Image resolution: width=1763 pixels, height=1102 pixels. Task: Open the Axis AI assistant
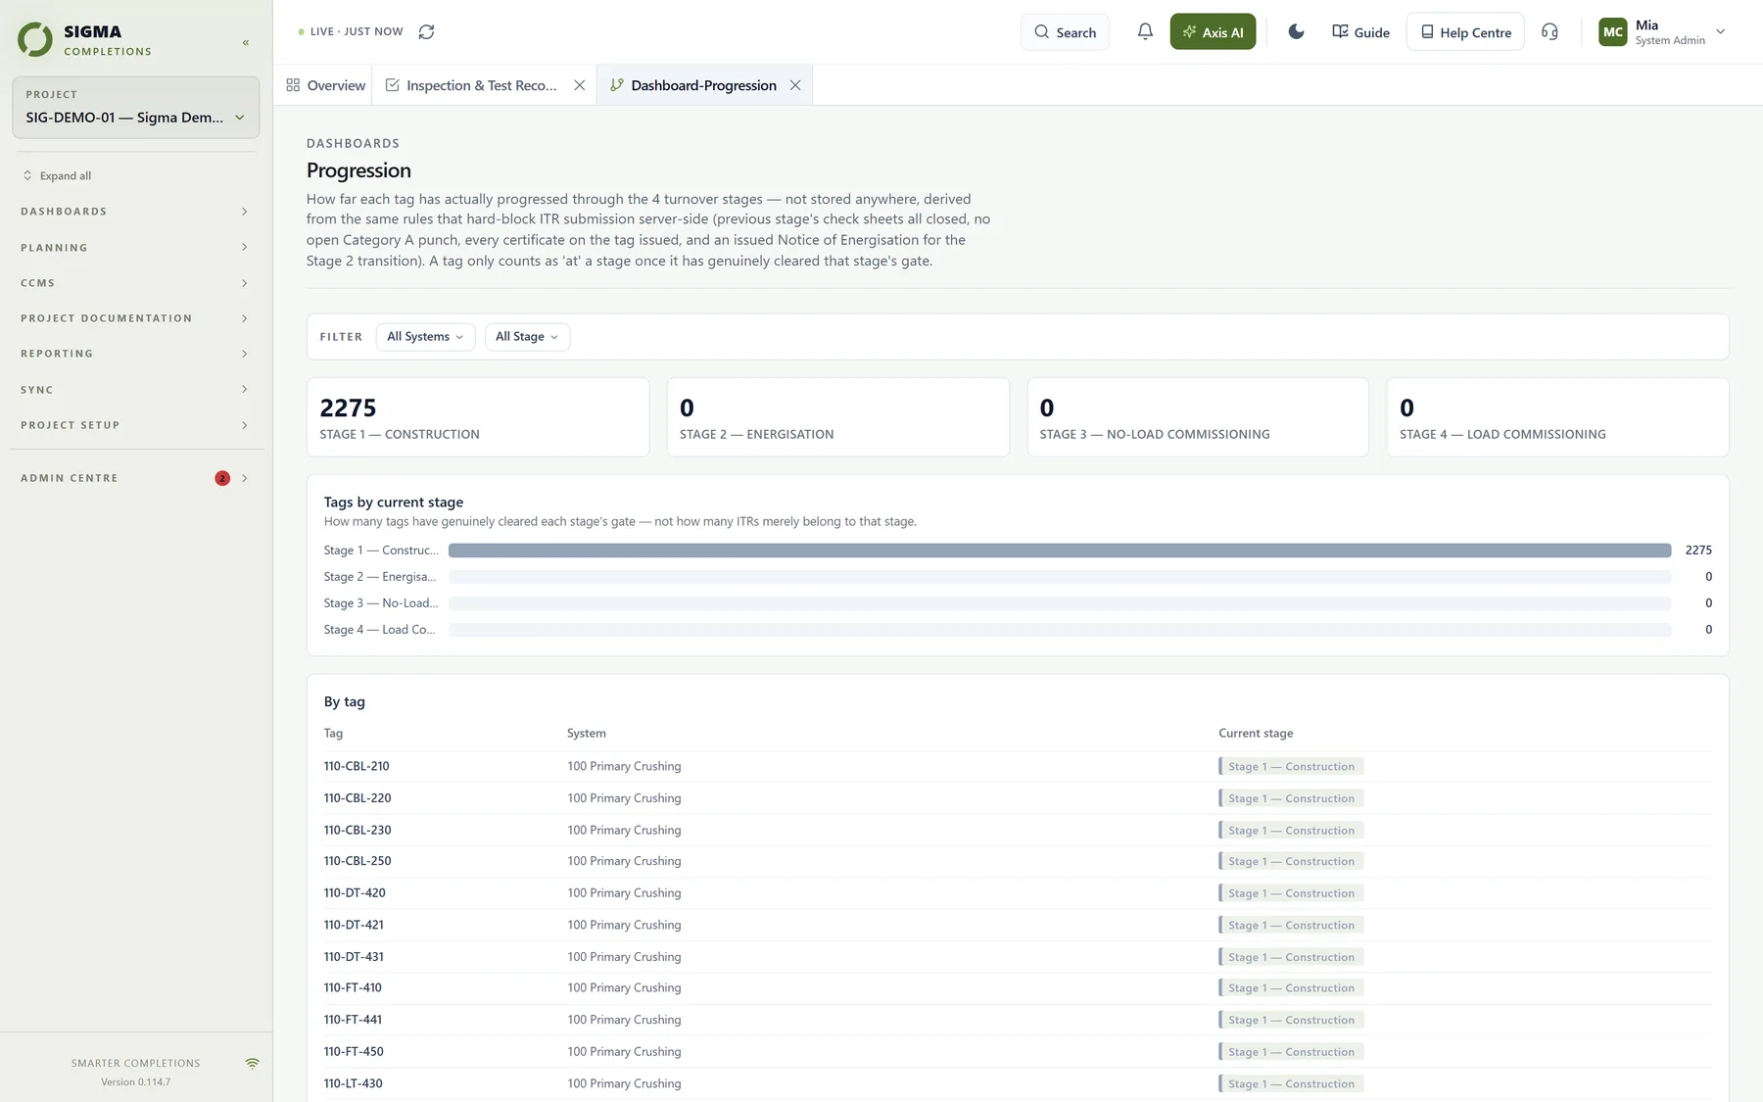pyautogui.click(x=1213, y=31)
